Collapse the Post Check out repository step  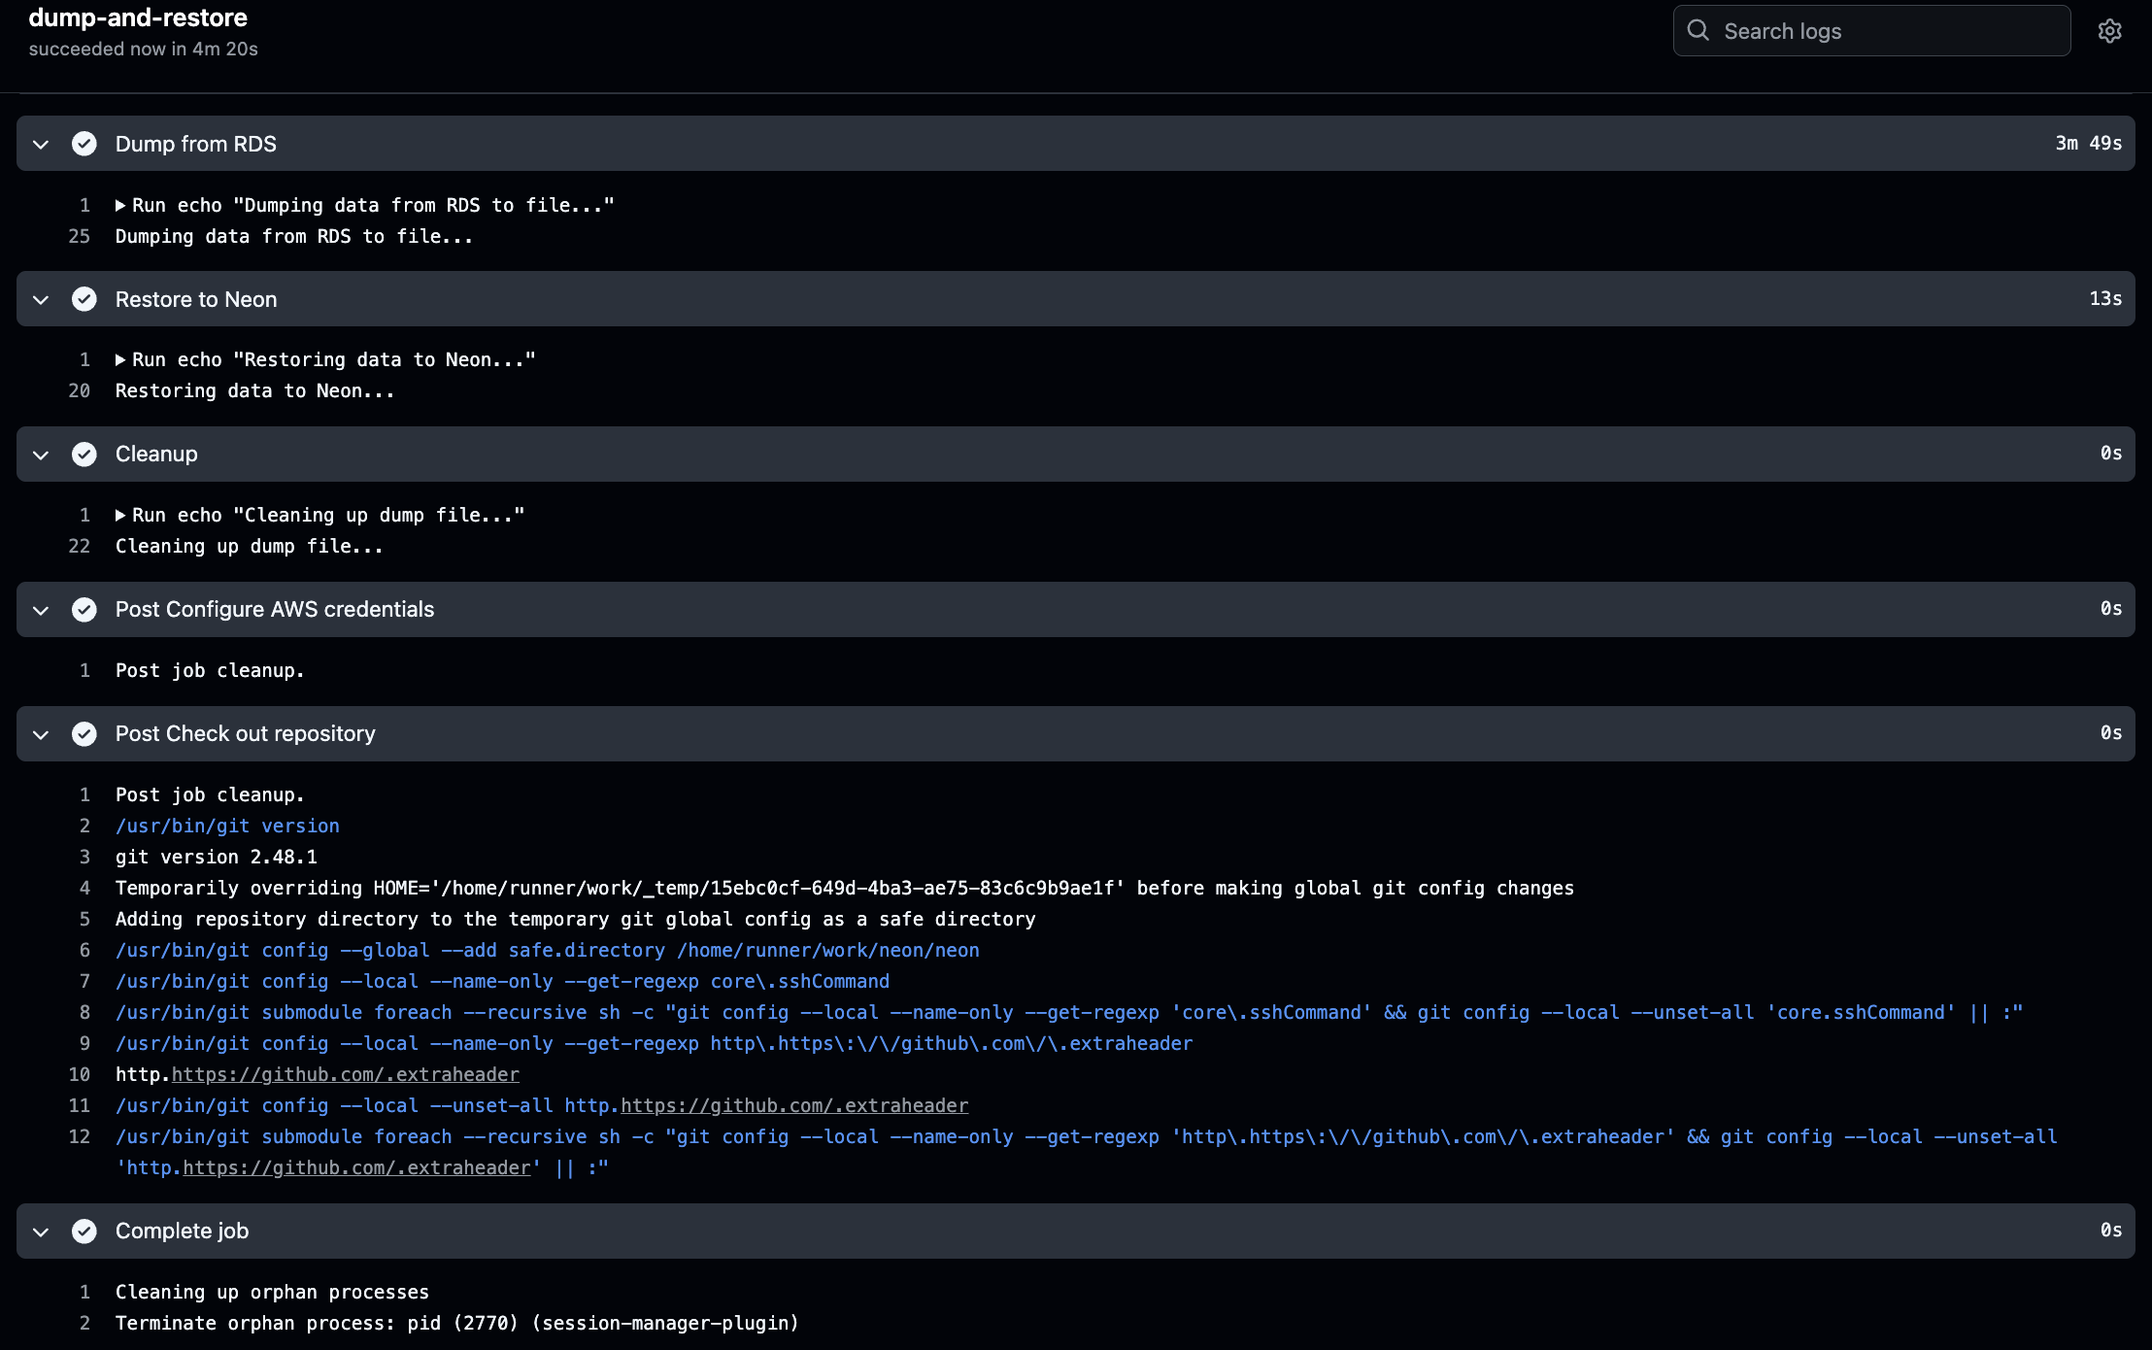[41, 734]
